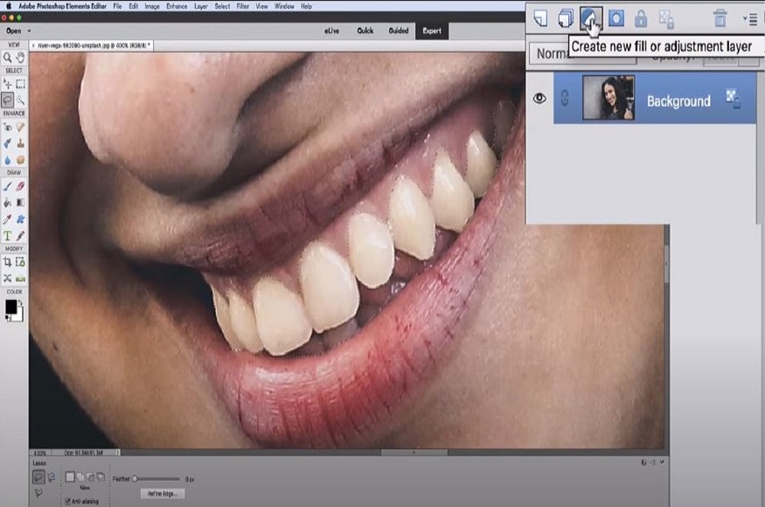The width and height of the screenshot is (765, 507).
Task: Switch to Quick edit mode
Action: 365,31
